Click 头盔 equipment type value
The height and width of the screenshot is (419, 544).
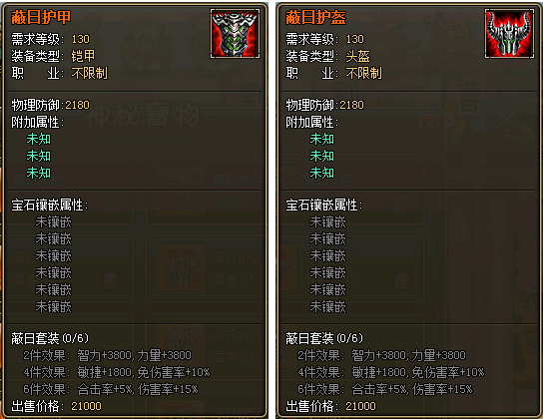(357, 56)
